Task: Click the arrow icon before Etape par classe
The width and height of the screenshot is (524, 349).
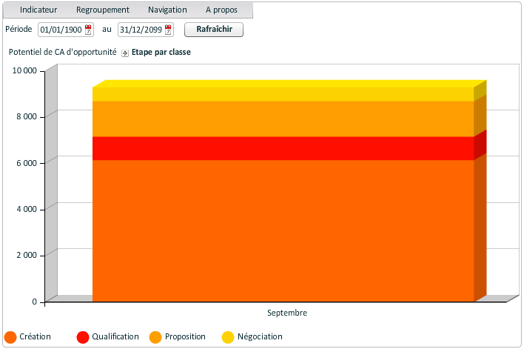Action: tap(124, 53)
